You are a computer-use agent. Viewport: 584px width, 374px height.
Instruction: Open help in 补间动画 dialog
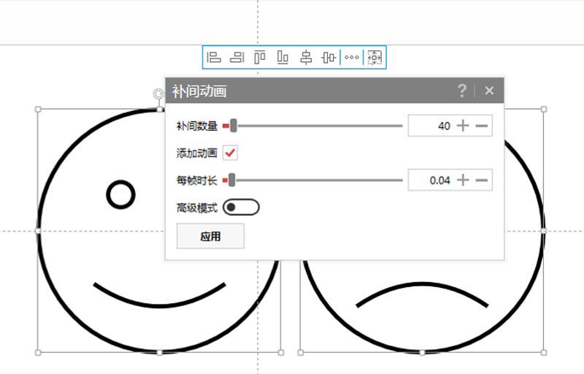coord(462,91)
